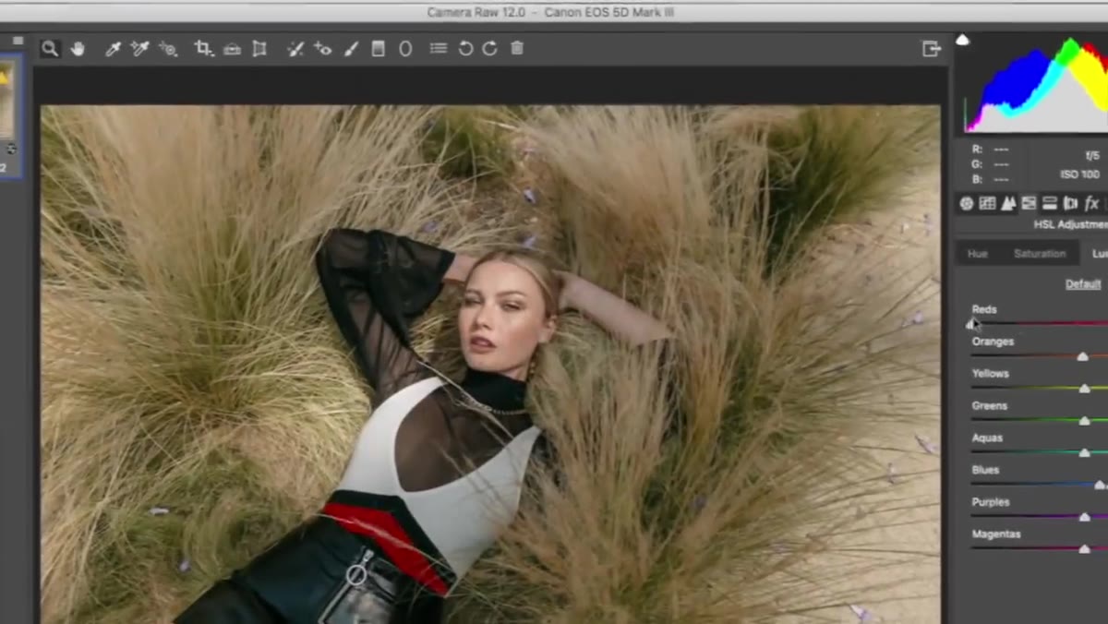The width and height of the screenshot is (1108, 624).
Task: Open the Effects fx panel icon
Action: pos(1092,203)
